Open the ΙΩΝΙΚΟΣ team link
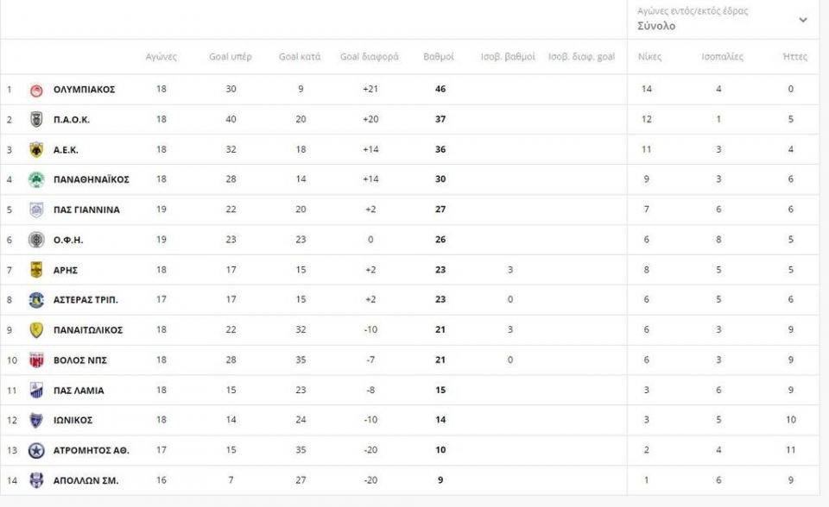 pos(73,421)
